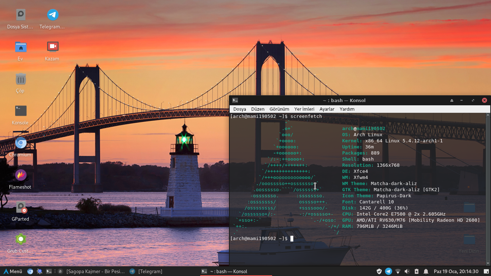Open the Ayarlar menu in Konsole
The image size is (491, 276).
[x=327, y=109]
